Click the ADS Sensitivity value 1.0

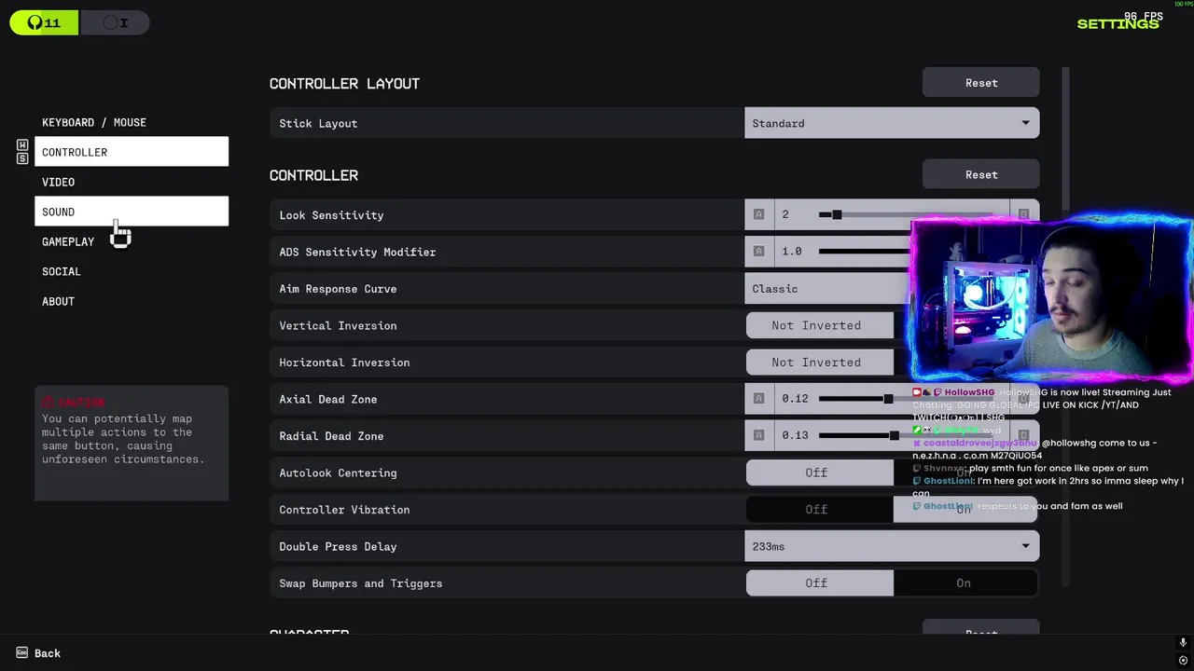point(792,252)
